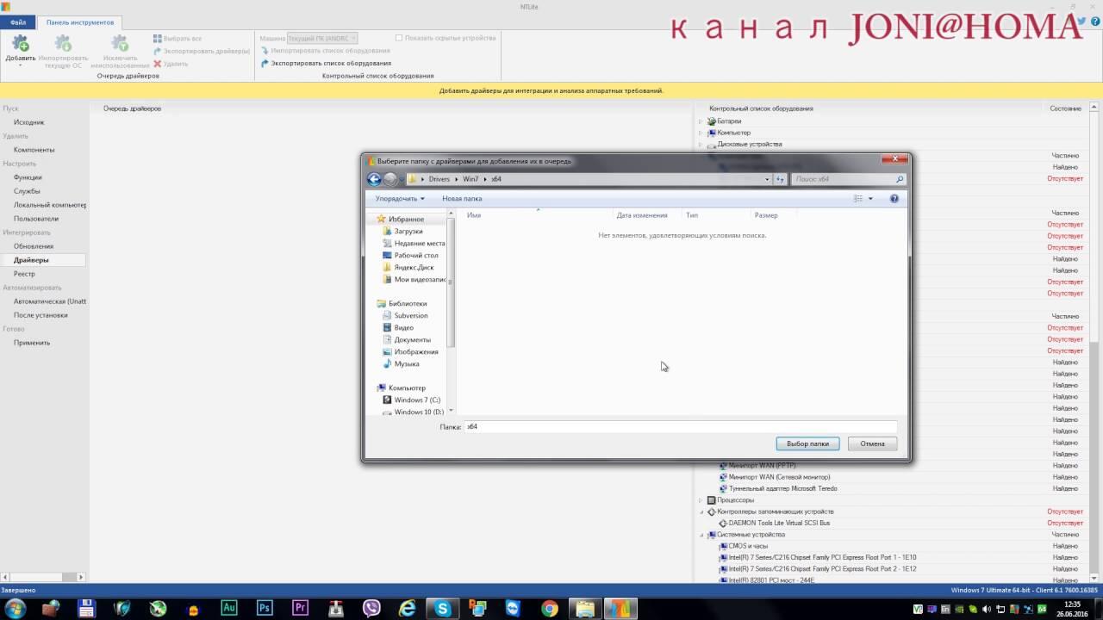Open the Файл menu tab
This screenshot has height=620, width=1103.
point(18,22)
